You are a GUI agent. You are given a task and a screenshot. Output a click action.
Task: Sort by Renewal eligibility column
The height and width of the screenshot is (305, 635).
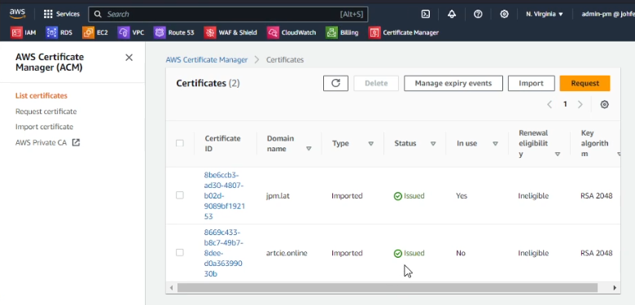pyautogui.click(x=557, y=154)
